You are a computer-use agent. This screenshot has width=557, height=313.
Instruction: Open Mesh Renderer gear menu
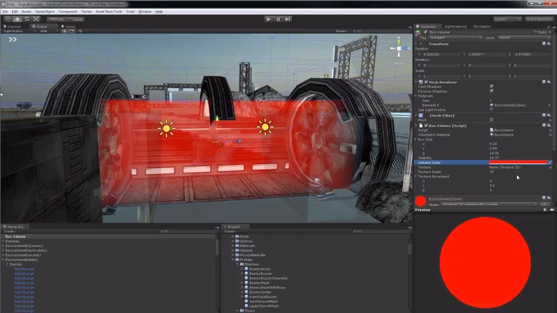click(x=549, y=82)
